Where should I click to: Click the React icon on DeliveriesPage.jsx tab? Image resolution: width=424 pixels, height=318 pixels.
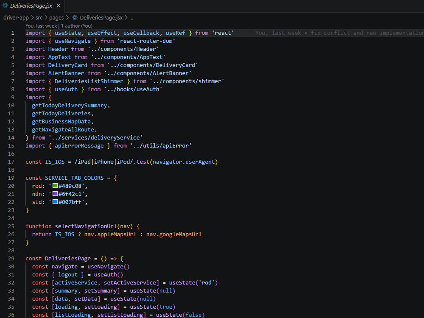(5, 6)
